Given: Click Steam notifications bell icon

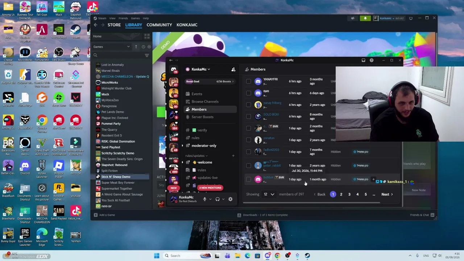Looking at the screenshot, I should point(365,18).
